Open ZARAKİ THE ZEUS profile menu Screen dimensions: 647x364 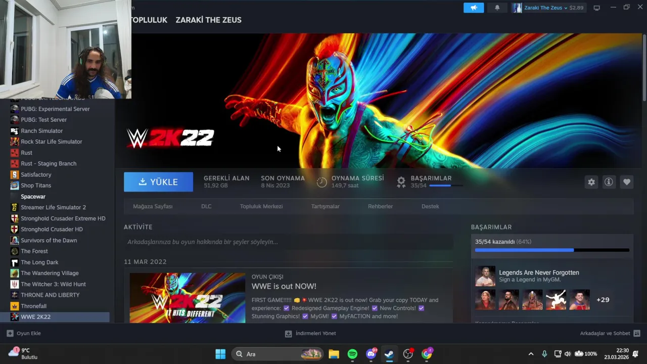208,20
